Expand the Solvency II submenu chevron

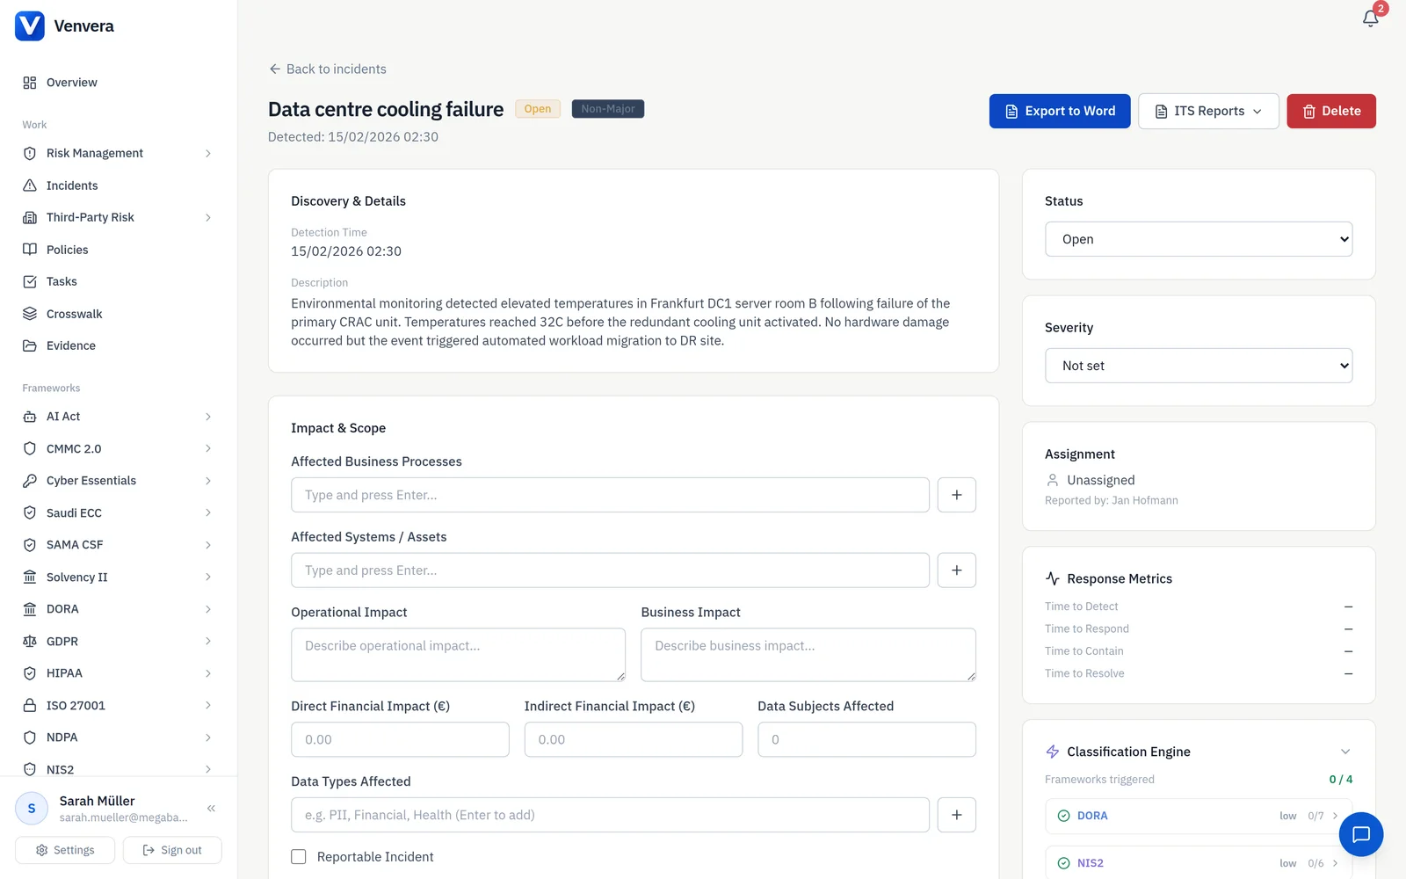pos(208,578)
